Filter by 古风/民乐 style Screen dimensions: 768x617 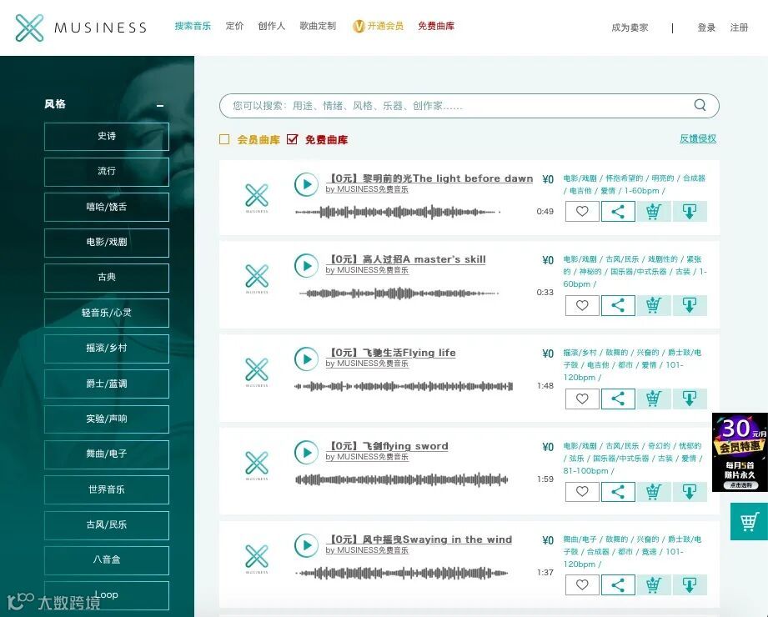pos(107,525)
